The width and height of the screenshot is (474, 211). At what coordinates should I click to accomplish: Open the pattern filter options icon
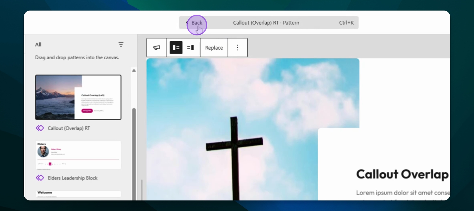point(121,44)
